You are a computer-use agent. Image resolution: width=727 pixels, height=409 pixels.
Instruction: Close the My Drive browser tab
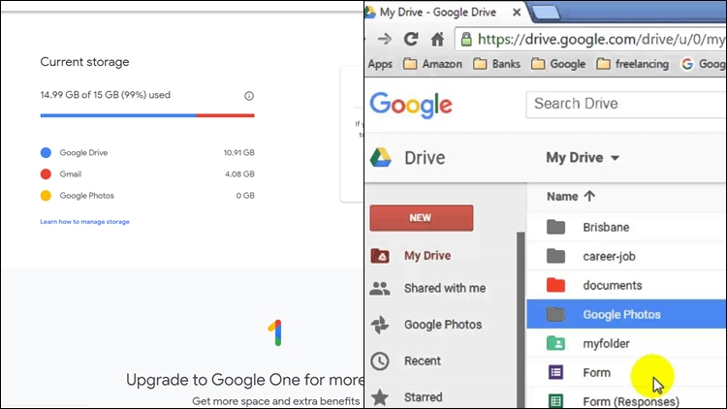click(517, 13)
